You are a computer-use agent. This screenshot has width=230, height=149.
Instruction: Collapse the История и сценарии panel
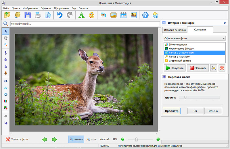point(224,23)
